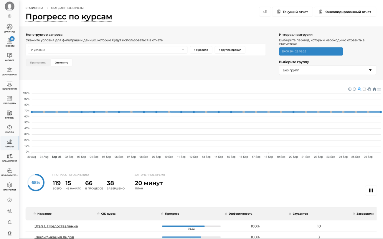Open Календарь in sidebar
Viewport: 383px width, 239px height.
coord(9,100)
